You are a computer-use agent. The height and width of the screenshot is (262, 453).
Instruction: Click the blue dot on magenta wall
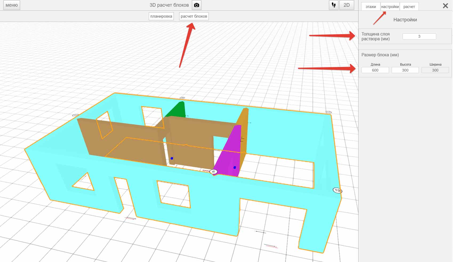235,168
